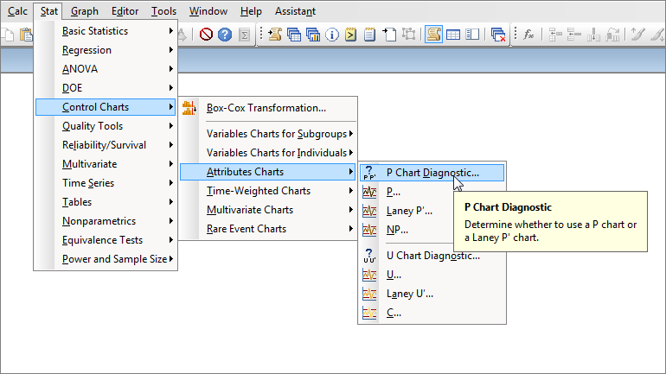Viewport: 666px width, 374px height.
Task: Click the sigma summation toolbar icon
Action: click(x=245, y=35)
